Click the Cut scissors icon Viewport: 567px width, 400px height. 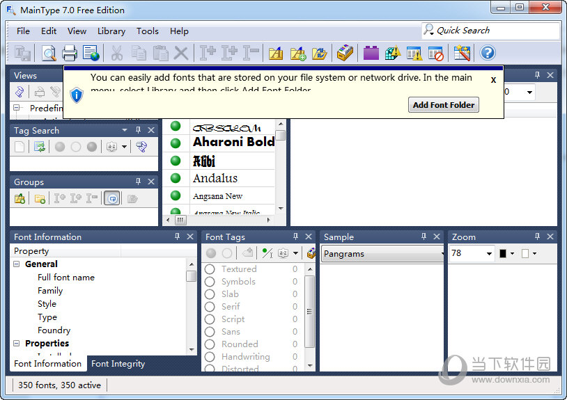pyautogui.click(x=116, y=53)
